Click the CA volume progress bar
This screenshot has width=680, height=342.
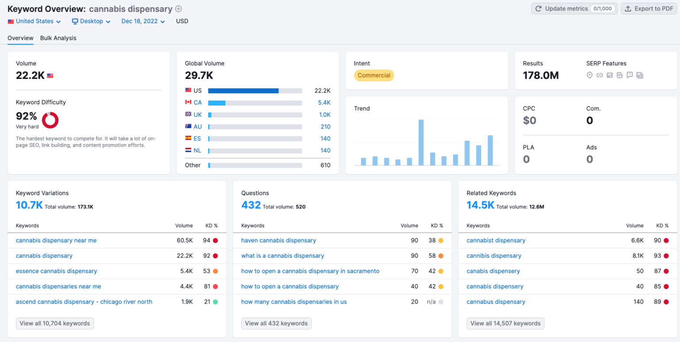[x=255, y=102]
